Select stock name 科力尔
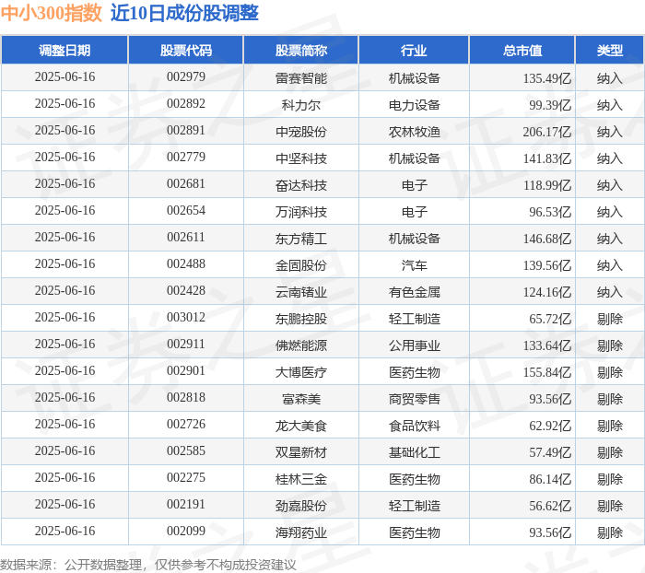Viewport: 645px width, 573px height. pyautogui.click(x=301, y=105)
